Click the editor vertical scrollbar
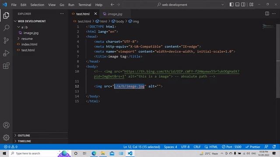This screenshot has width=280, height=157. pyautogui.click(x=278, y=61)
